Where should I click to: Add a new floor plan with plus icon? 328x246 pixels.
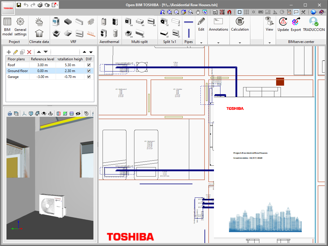click(x=9, y=52)
